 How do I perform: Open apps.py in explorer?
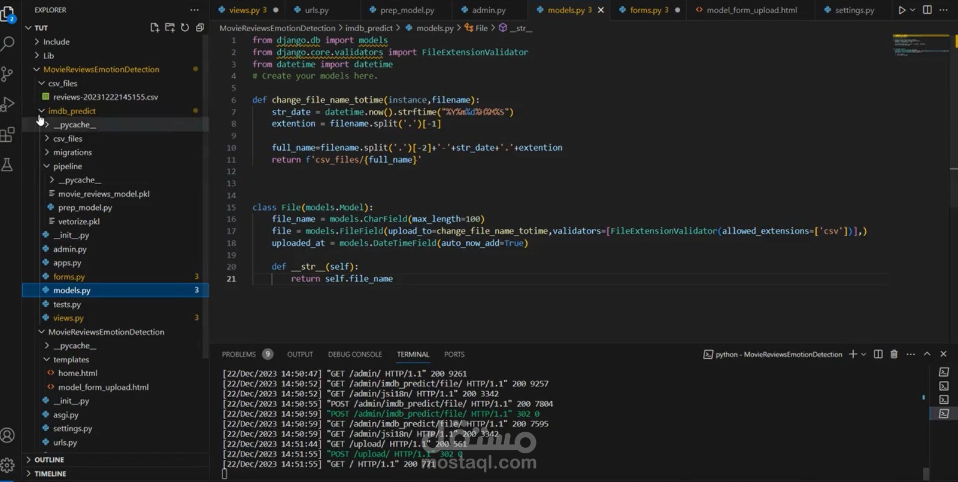click(66, 263)
